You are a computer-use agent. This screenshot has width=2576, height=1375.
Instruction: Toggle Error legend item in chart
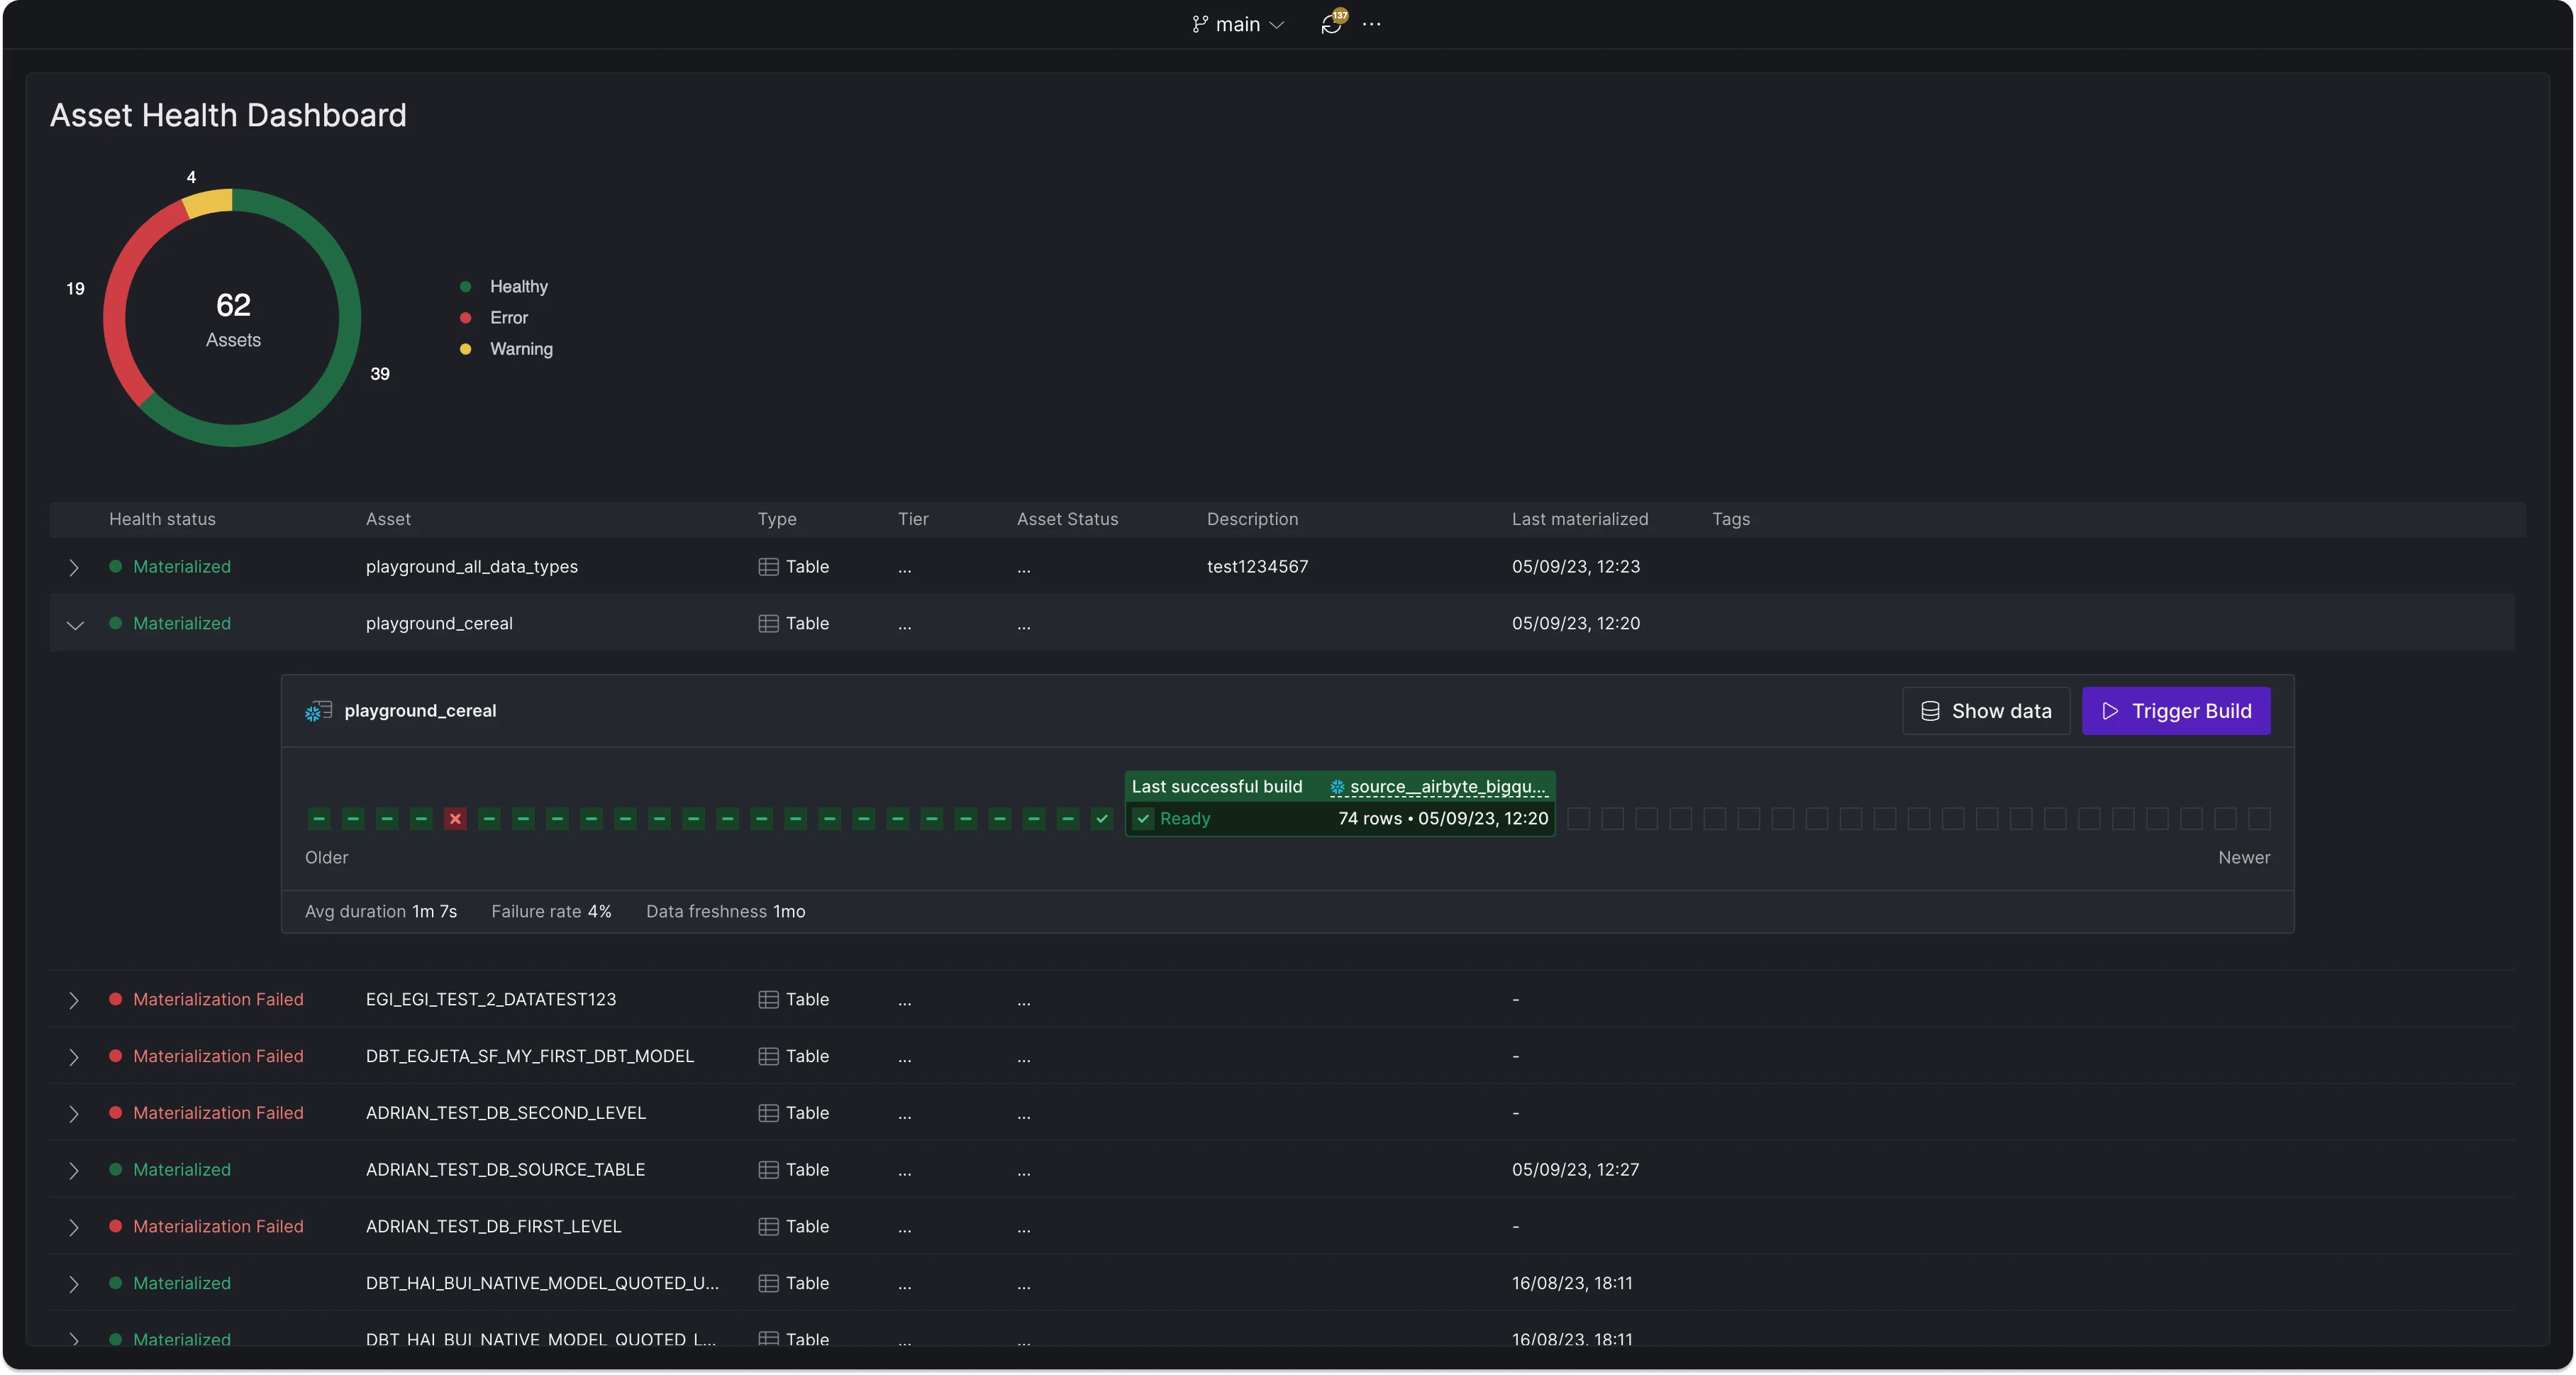coord(494,318)
